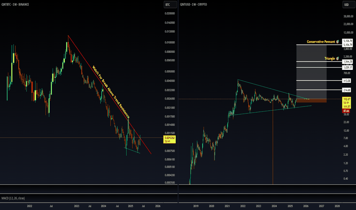Click 2022 on the QNTBTC time axis
This screenshot has width=356, height=210.
tap(29, 206)
